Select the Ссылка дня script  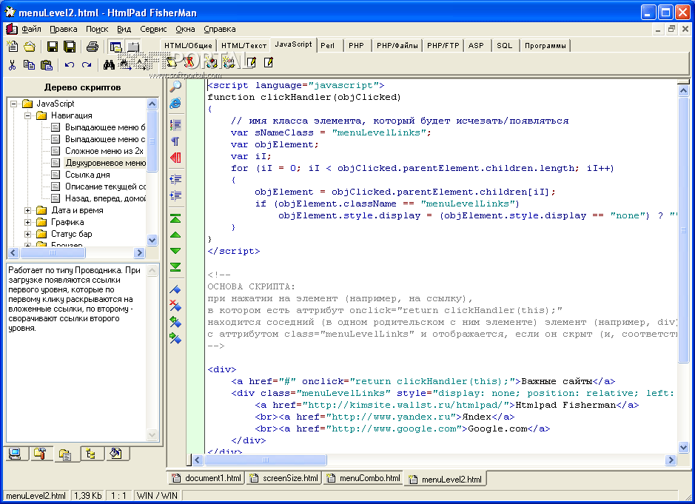[x=87, y=175]
